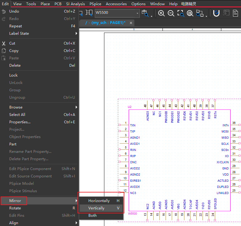Click the SCLK pin name

225,144
